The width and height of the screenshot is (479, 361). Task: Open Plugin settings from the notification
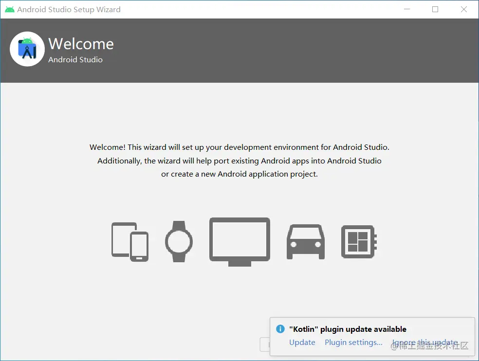pyautogui.click(x=353, y=343)
